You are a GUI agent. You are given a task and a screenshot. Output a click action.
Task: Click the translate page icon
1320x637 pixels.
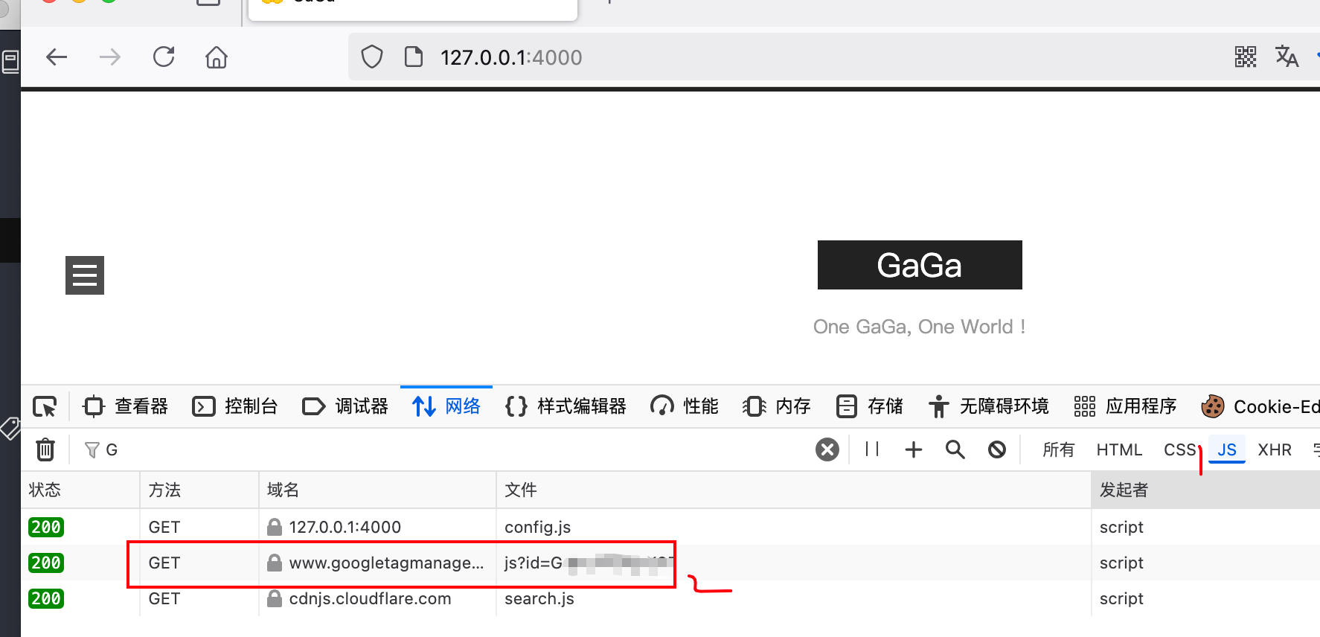click(1287, 57)
